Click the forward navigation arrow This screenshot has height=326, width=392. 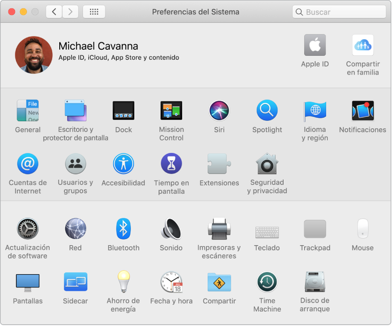[x=71, y=12]
